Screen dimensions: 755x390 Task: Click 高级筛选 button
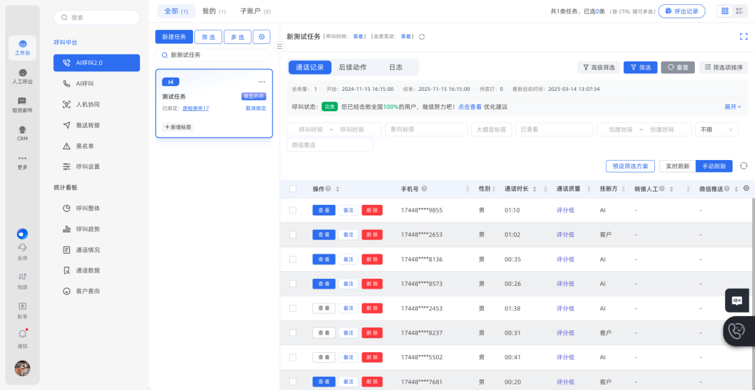tap(598, 67)
